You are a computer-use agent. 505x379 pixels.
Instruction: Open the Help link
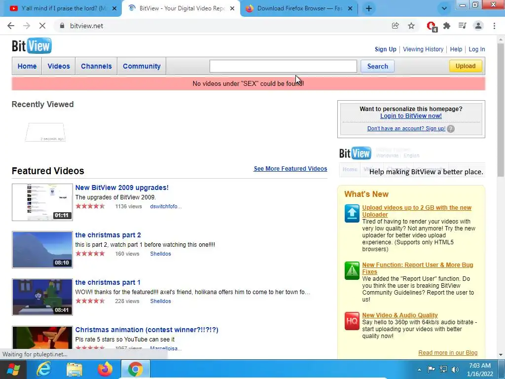[x=456, y=49]
